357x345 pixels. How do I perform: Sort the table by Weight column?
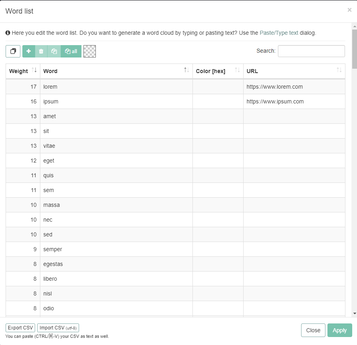[x=23, y=71]
